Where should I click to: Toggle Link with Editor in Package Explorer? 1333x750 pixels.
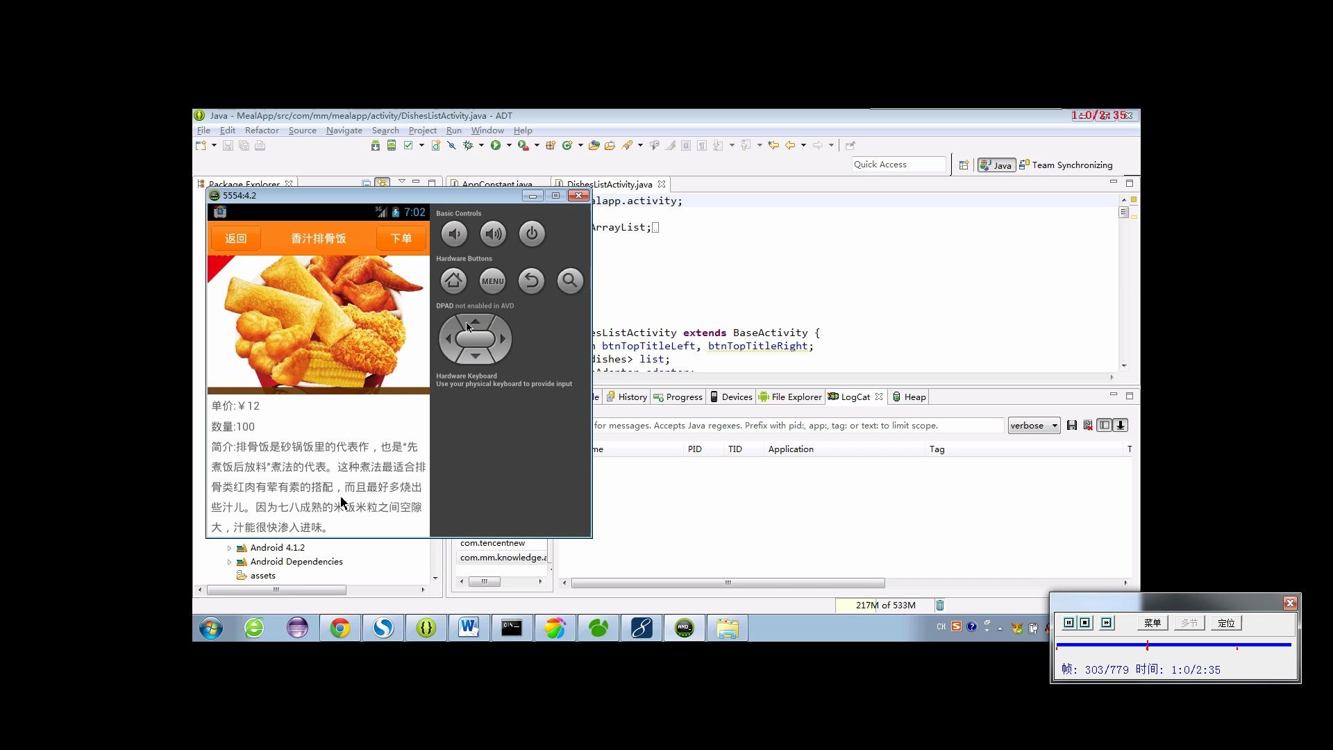pos(383,183)
